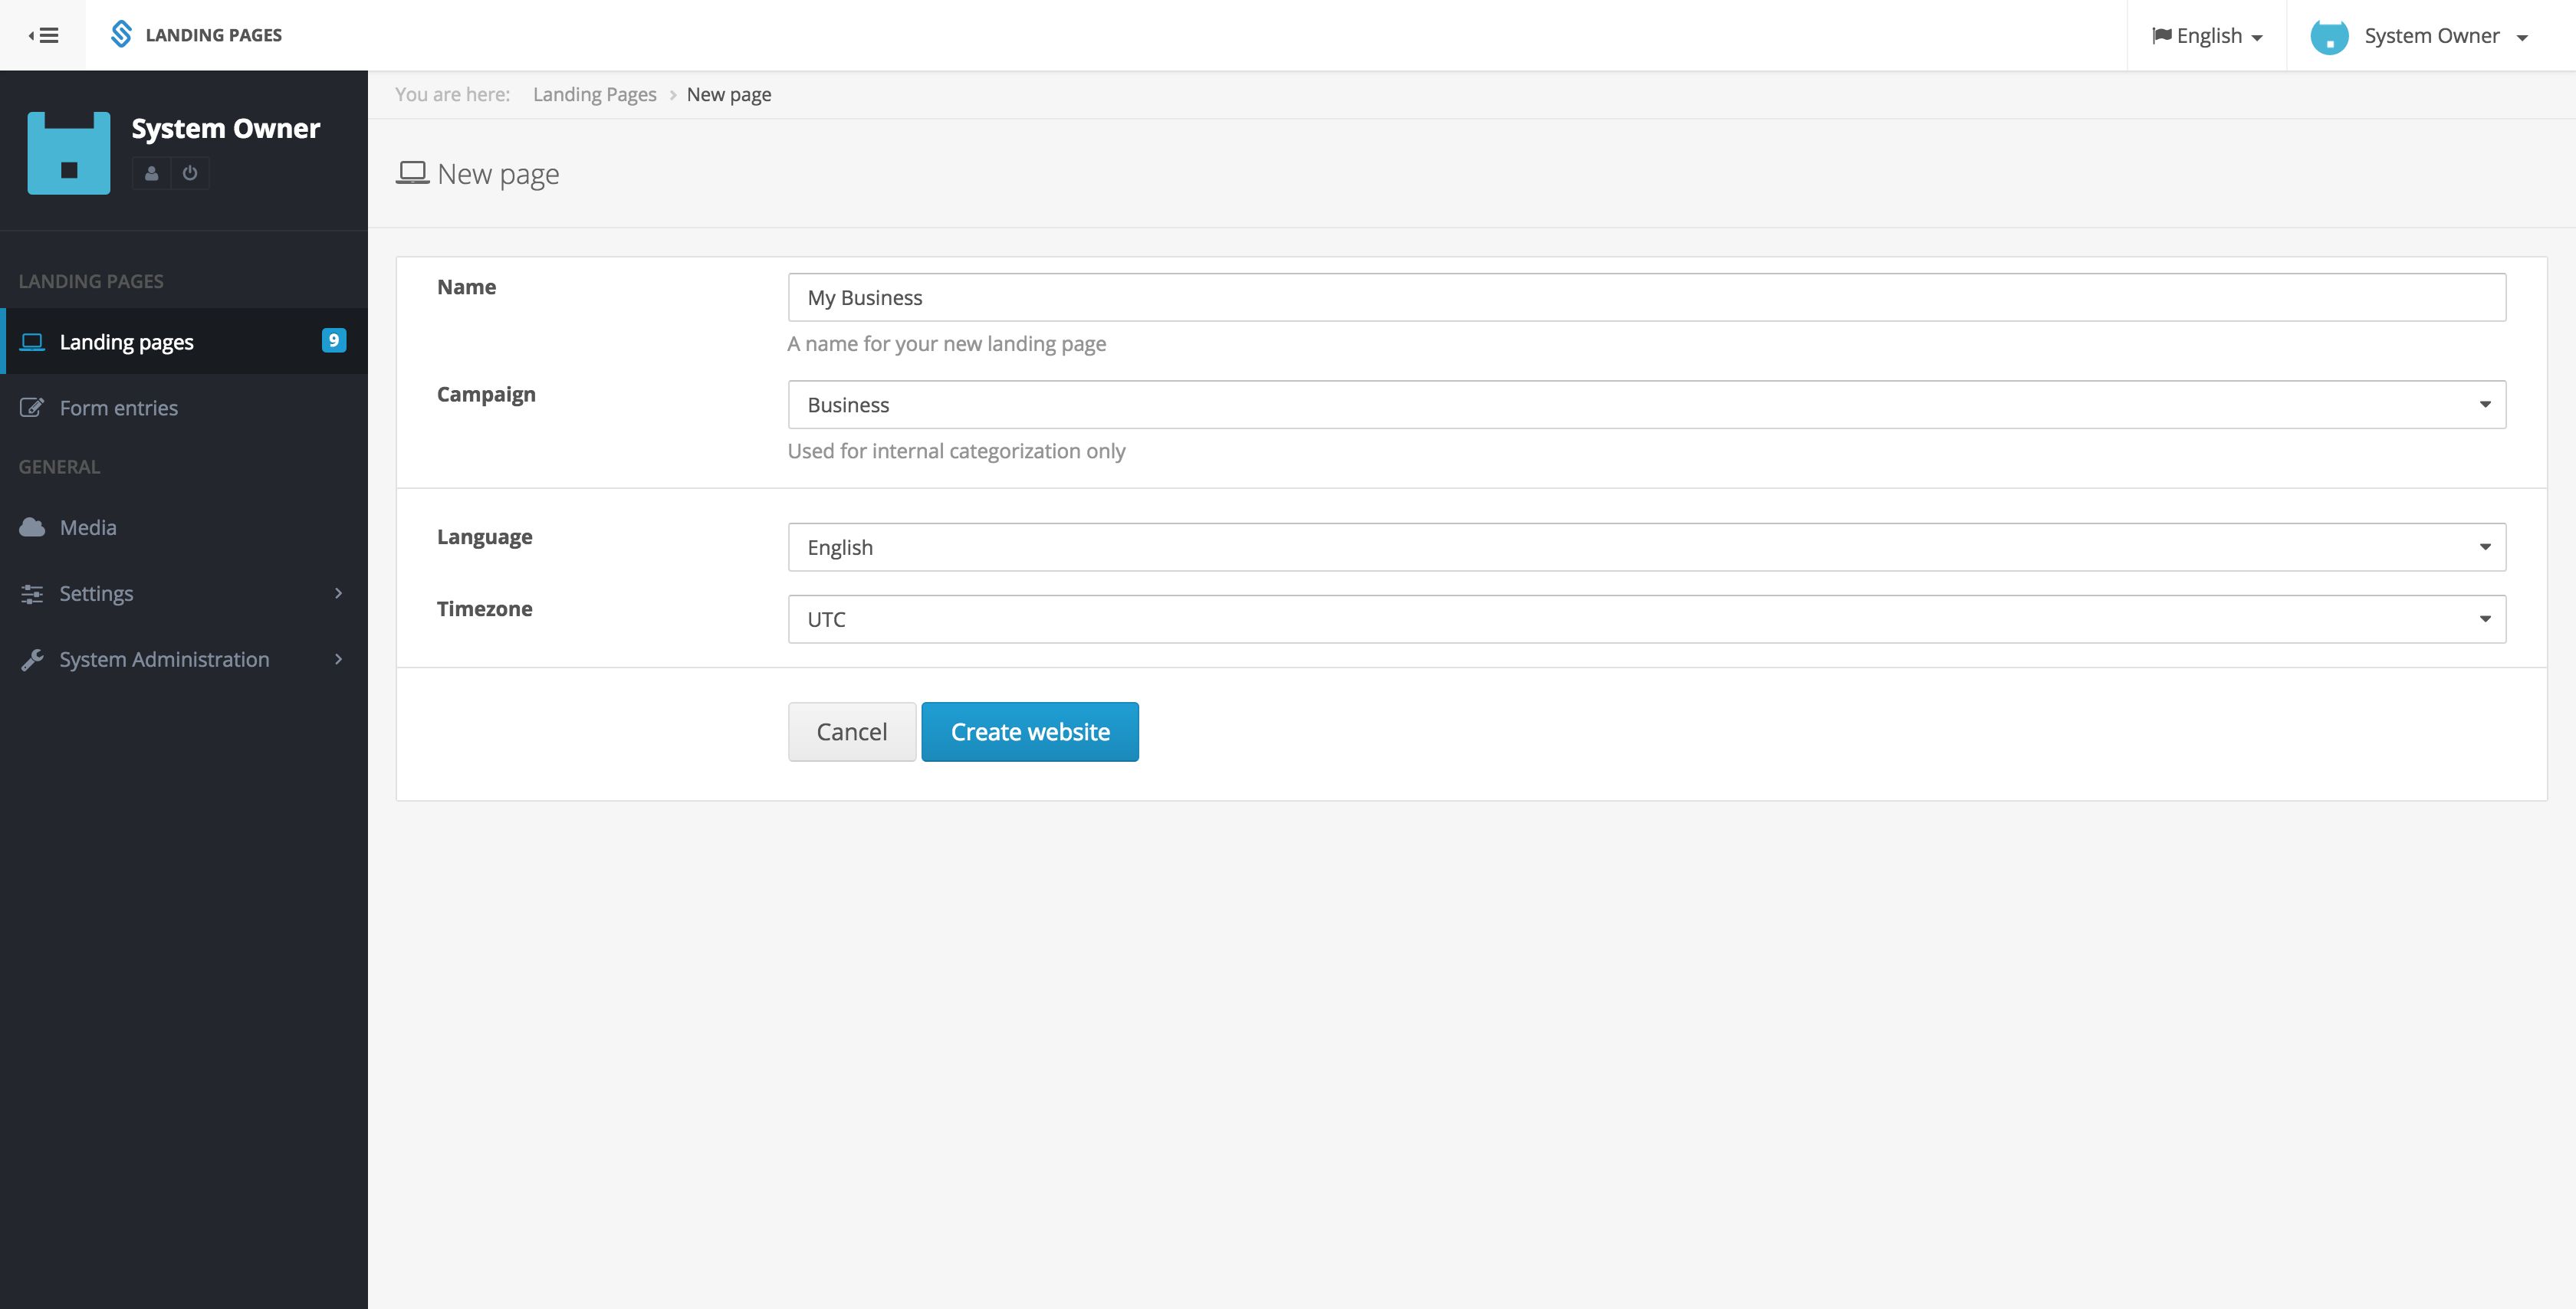The image size is (2576, 1309).
Task: Open the Timezone dropdown showing UTC
Action: [1646, 619]
